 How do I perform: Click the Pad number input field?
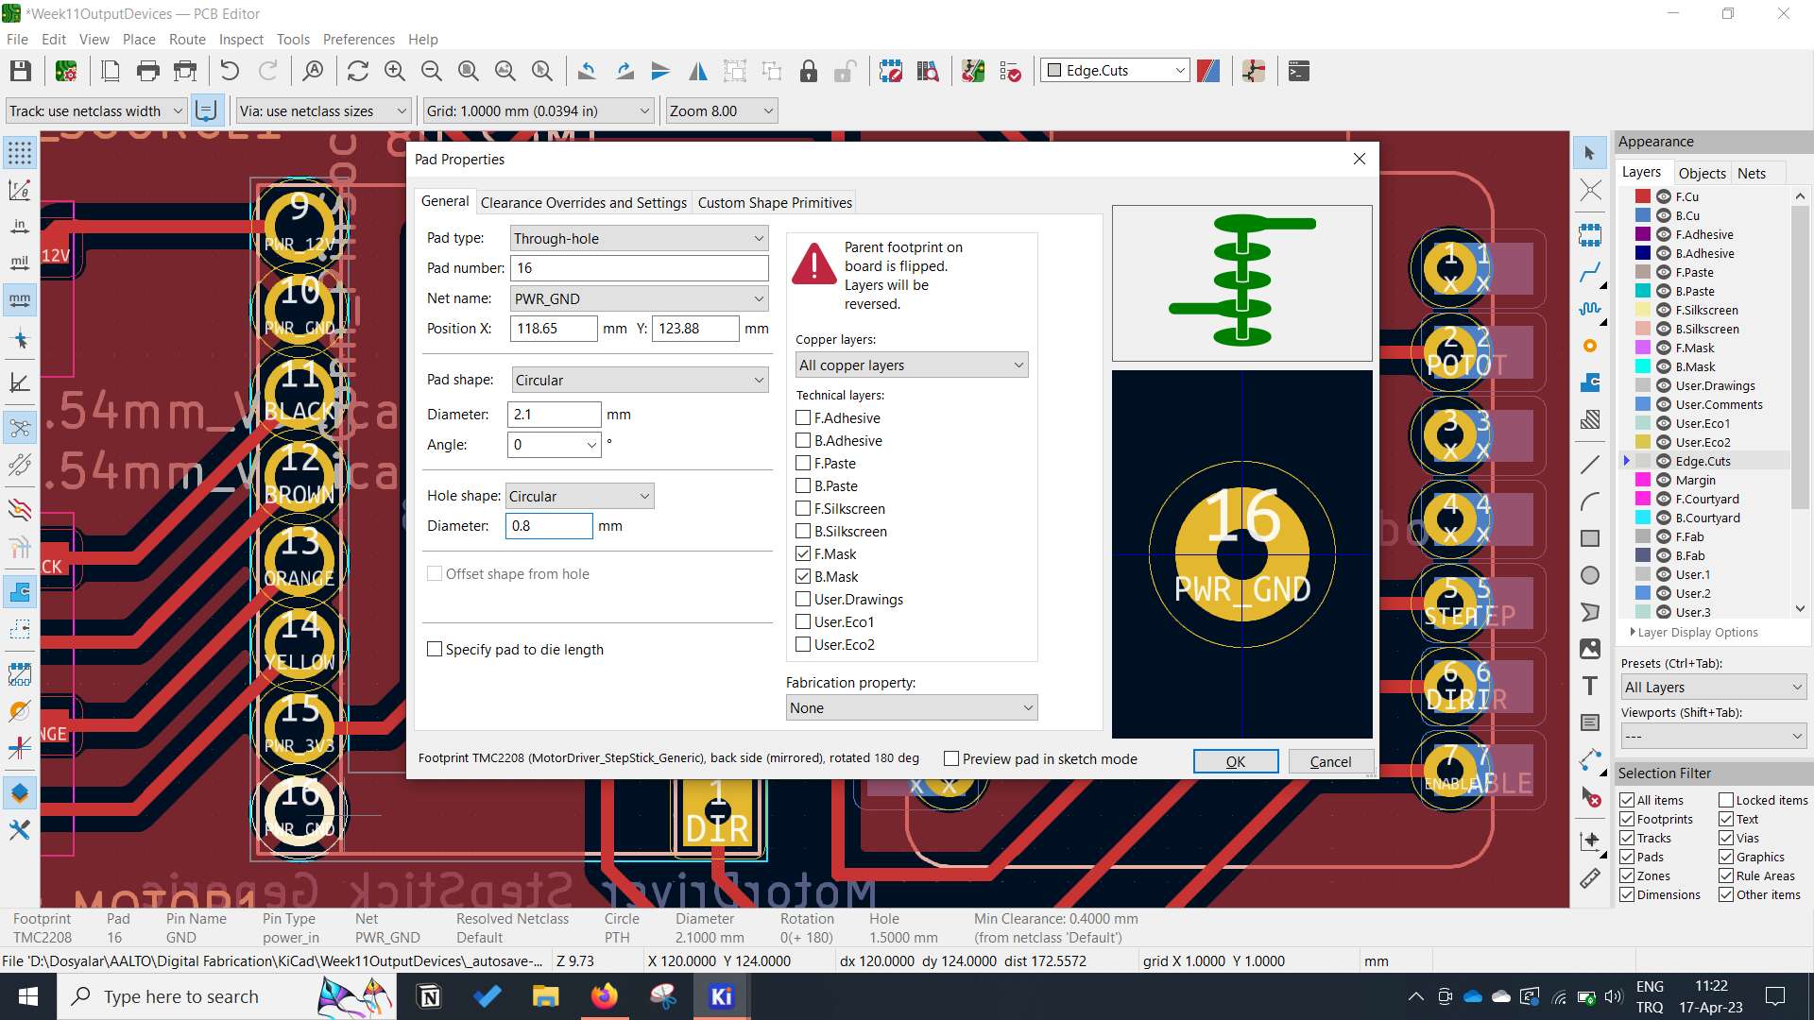640,268
